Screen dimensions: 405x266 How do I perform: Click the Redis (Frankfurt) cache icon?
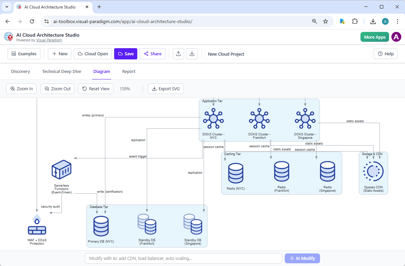point(282,172)
